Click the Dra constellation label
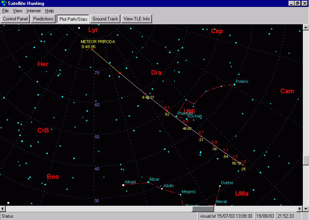Image resolution: width=309 pixels, height=220 pixels. click(157, 72)
